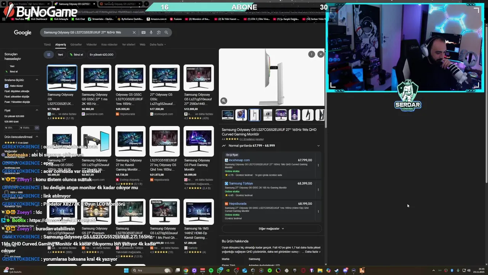The width and height of the screenshot is (488, 275).
Task: Click the 'Min.' price input field
Action: 12,128
